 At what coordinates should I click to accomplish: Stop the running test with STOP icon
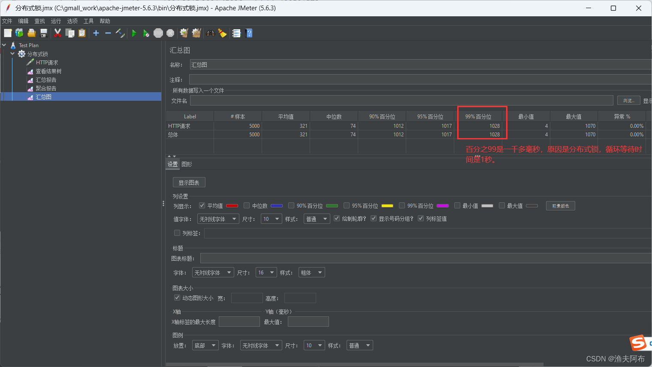click(x=158, y=33)
